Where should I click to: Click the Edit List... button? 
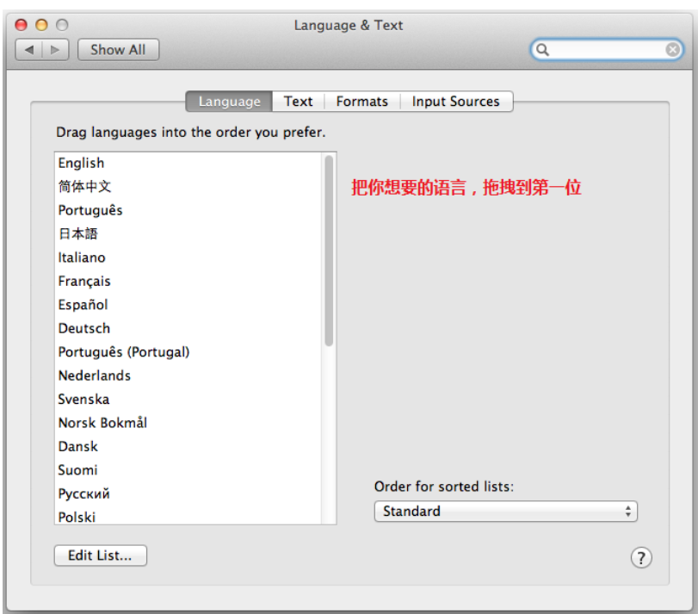pos(100,555)
